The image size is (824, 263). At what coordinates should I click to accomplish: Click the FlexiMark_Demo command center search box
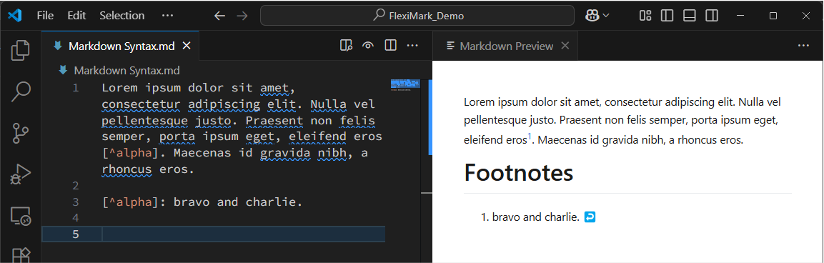click(x=417, y=16)
